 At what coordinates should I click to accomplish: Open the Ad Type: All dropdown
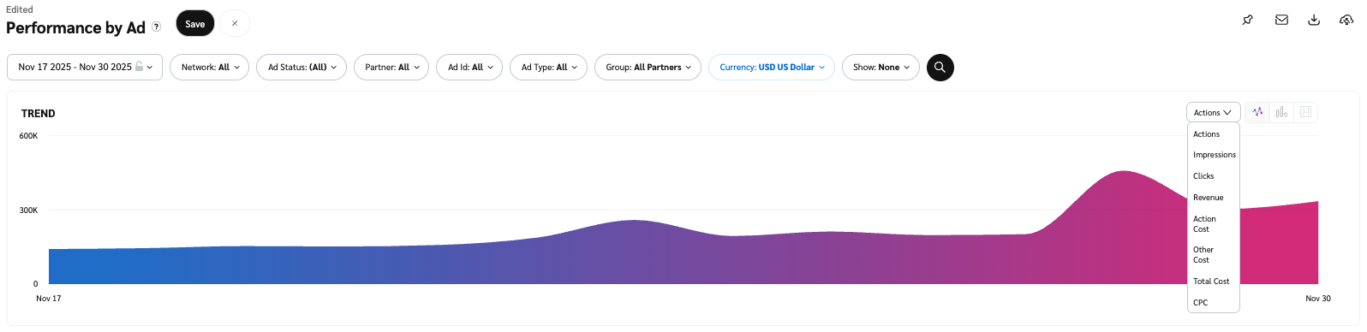[548, 67]
